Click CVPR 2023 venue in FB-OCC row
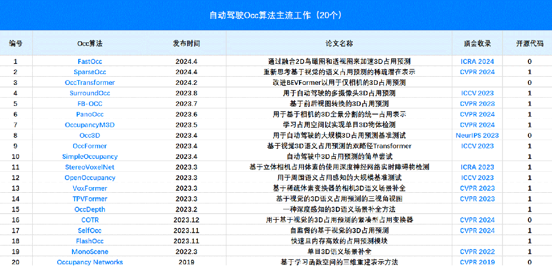The height and width of the screenshot is (273, 552). click(477, 104)
